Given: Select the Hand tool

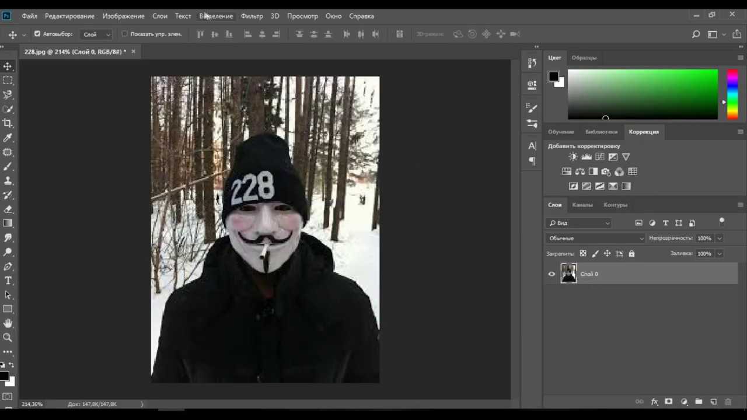Looking at the screenshot, I should point(8,323).
